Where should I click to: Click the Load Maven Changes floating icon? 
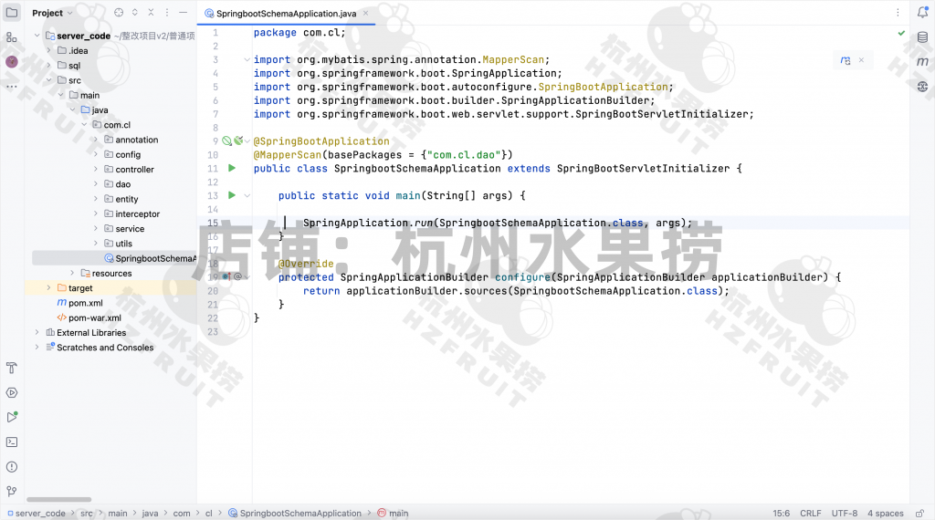[846, 60]
